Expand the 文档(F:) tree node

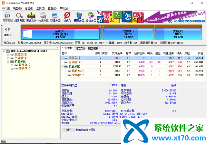tap(12, 68)
